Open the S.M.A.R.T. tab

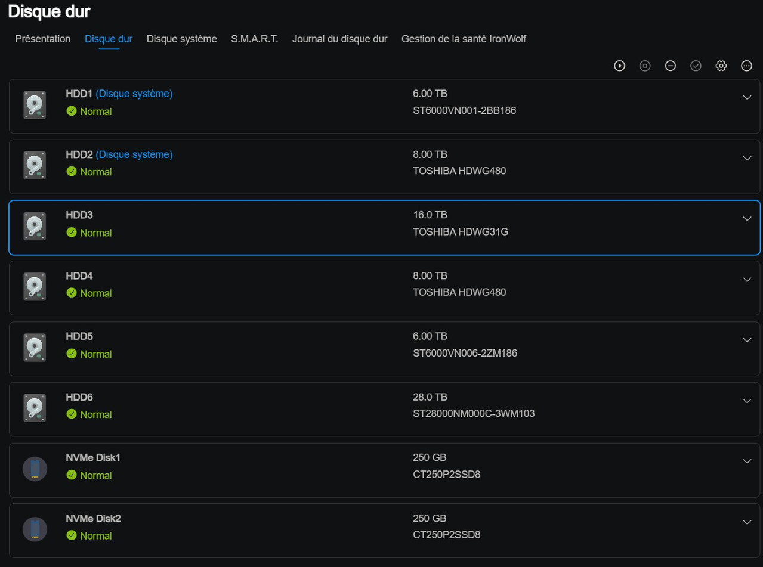(x=255, y=39)
